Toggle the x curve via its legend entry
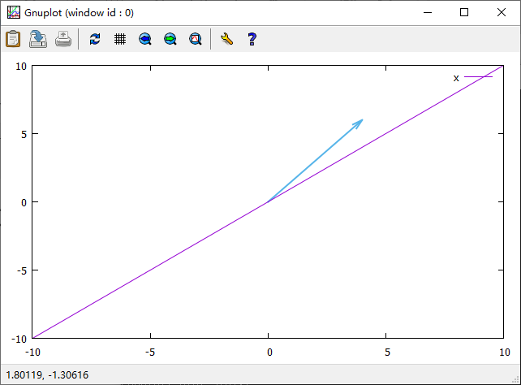The width and height of the screenshot is (521, 385). (x=473, y=78)
